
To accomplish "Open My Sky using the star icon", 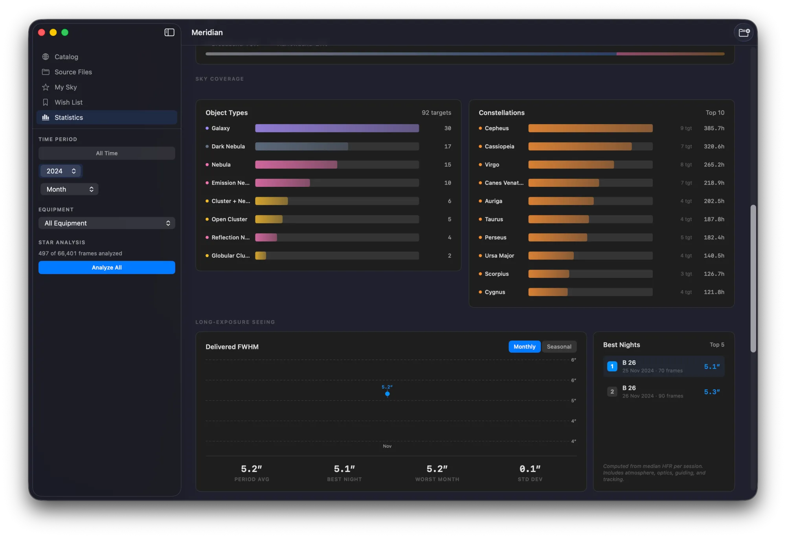I will [45, 87].
